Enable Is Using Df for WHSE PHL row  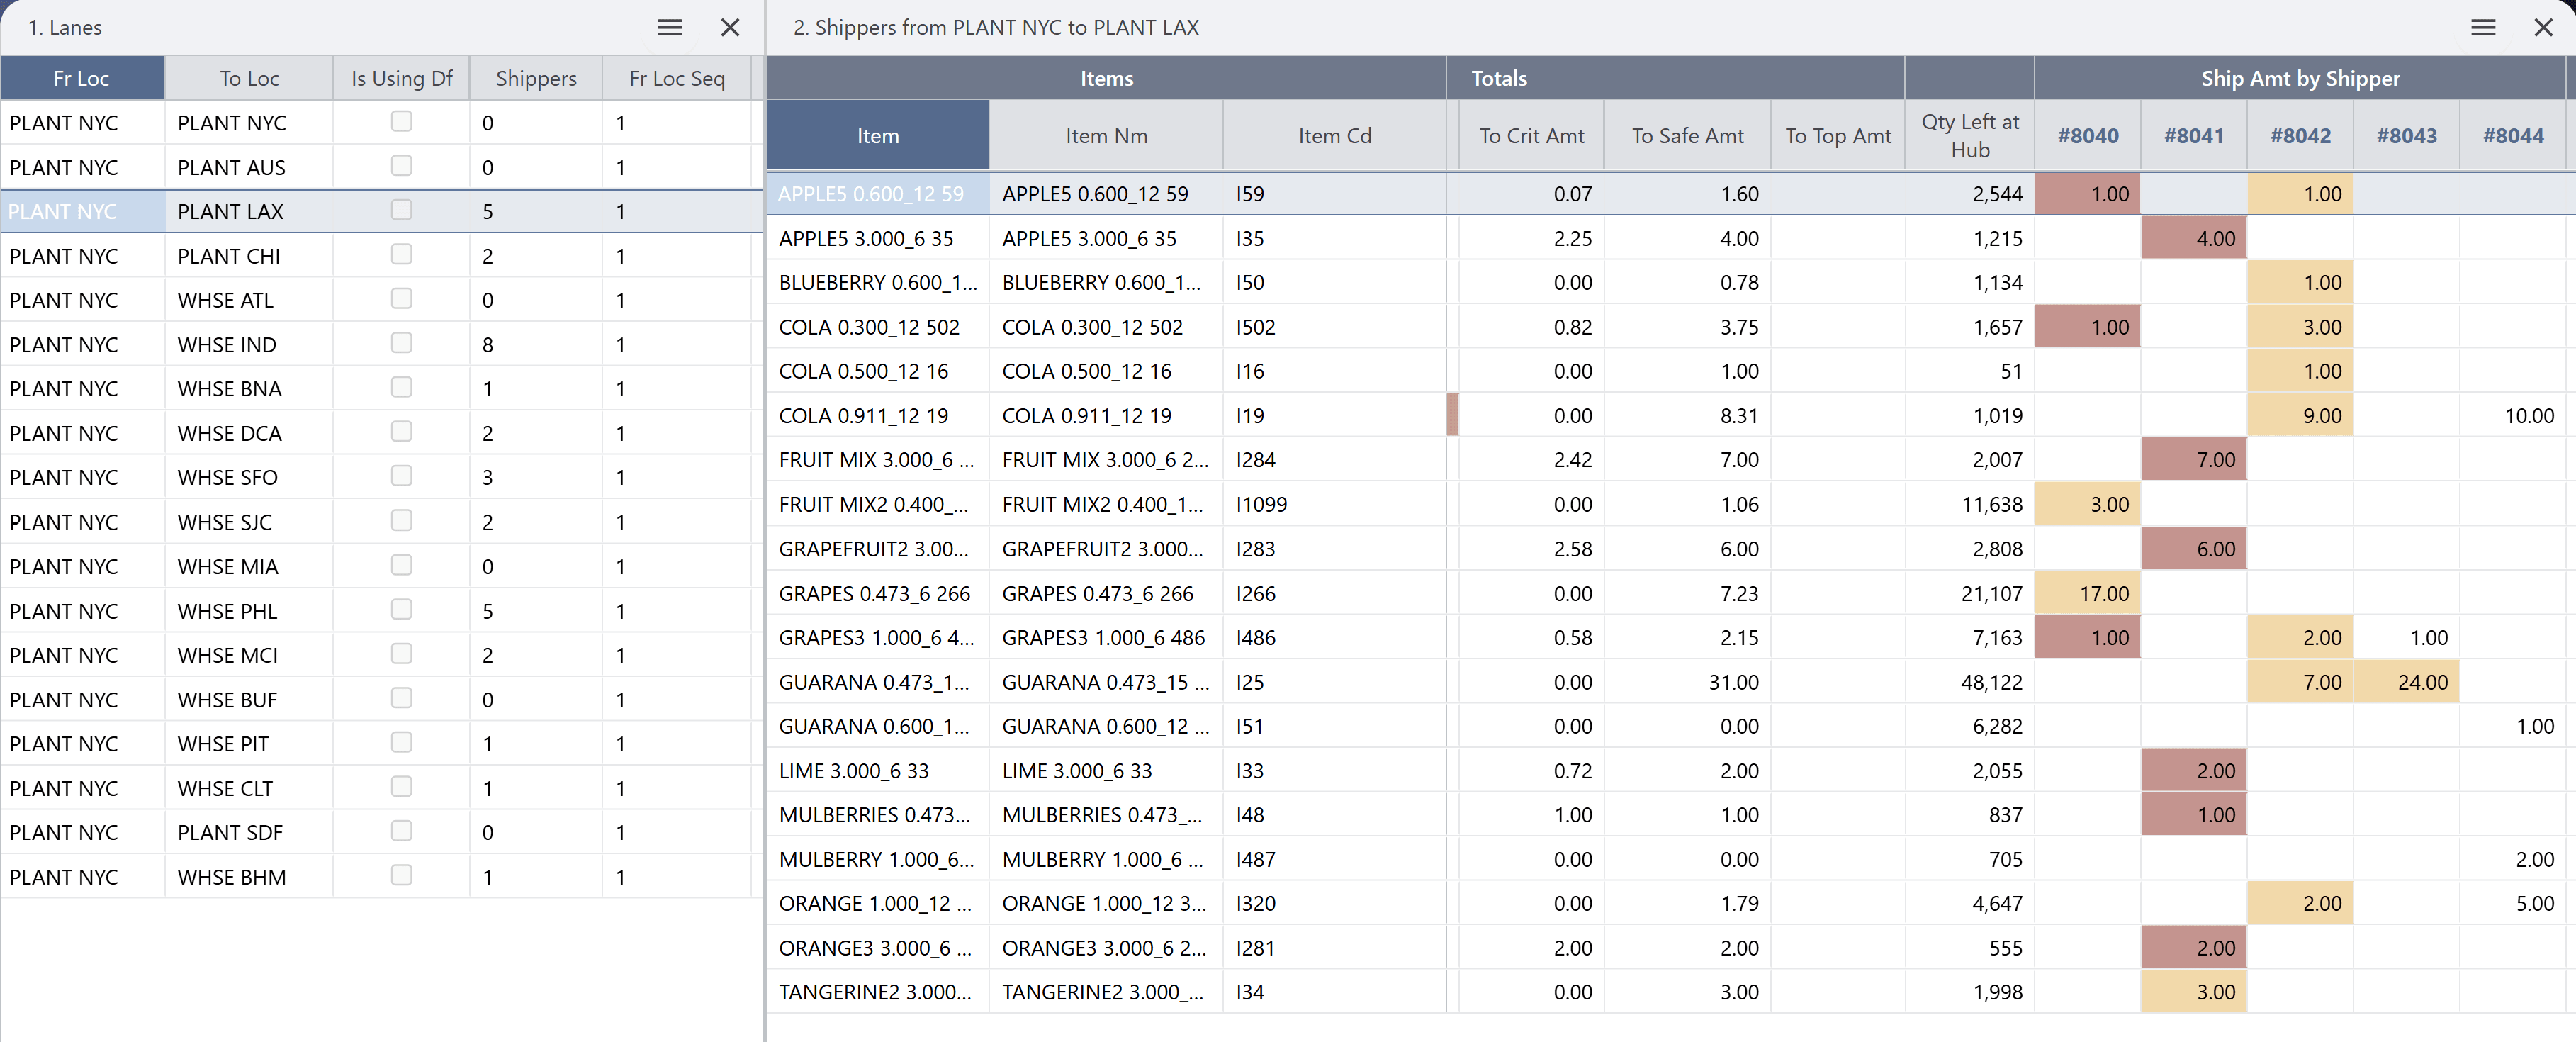coord(401,609)
